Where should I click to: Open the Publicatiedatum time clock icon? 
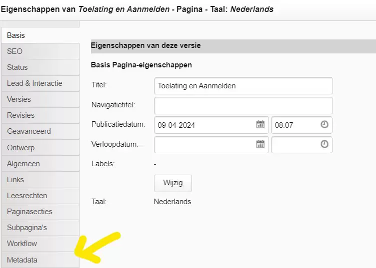[x=324, y=125]
